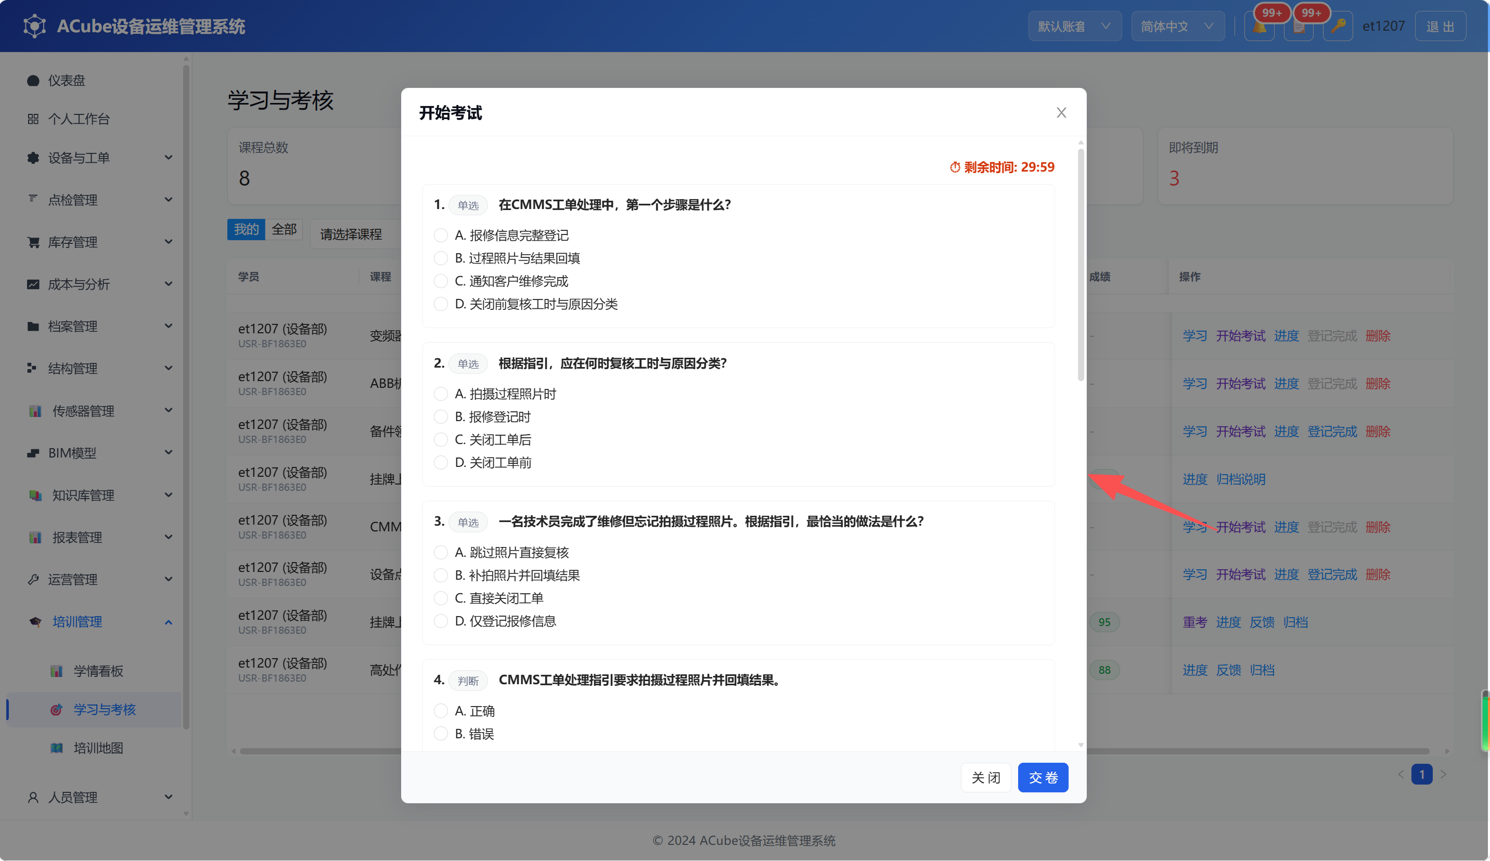Open the 简体中文 language dropdown
Viewport: 1490px width, 861px height.
pos(1177,27)
